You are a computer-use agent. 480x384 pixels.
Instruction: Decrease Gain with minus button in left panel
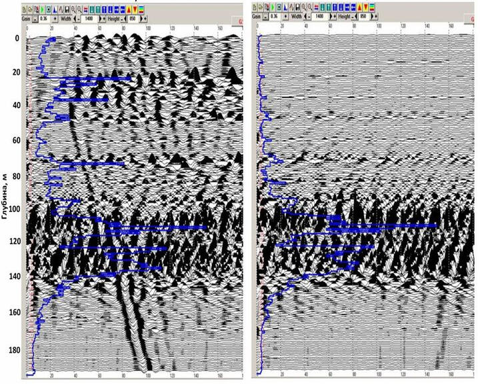point(35,19)
